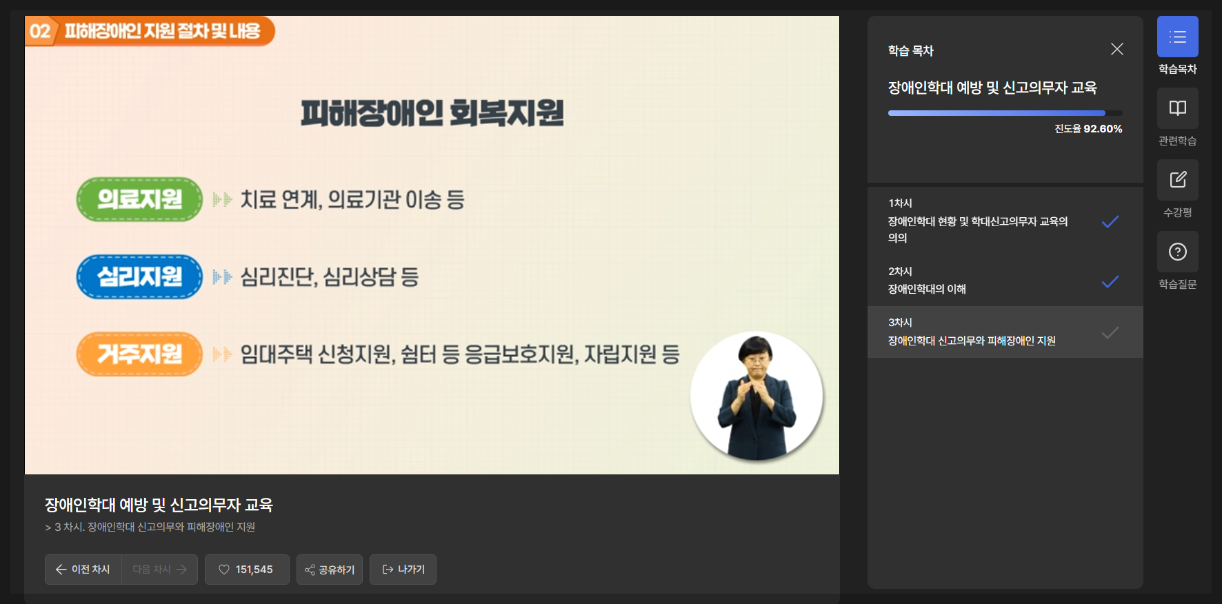Go to previous lesson with 이전 차시
Screen dimensions: 1222x604
coord(83,570)
